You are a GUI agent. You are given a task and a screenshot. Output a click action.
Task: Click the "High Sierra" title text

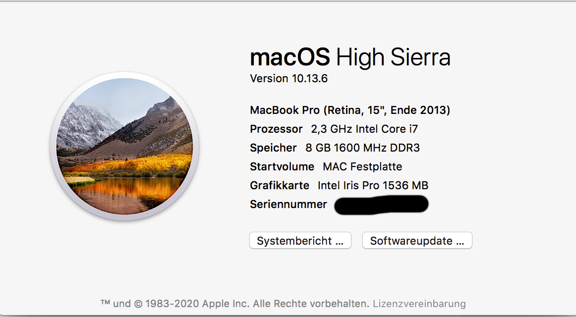[393, 57]
